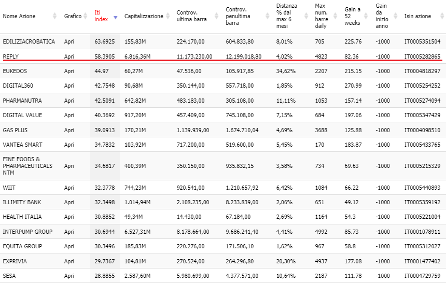Open Apri chart link for DIGITAL360

coord(69,86)
